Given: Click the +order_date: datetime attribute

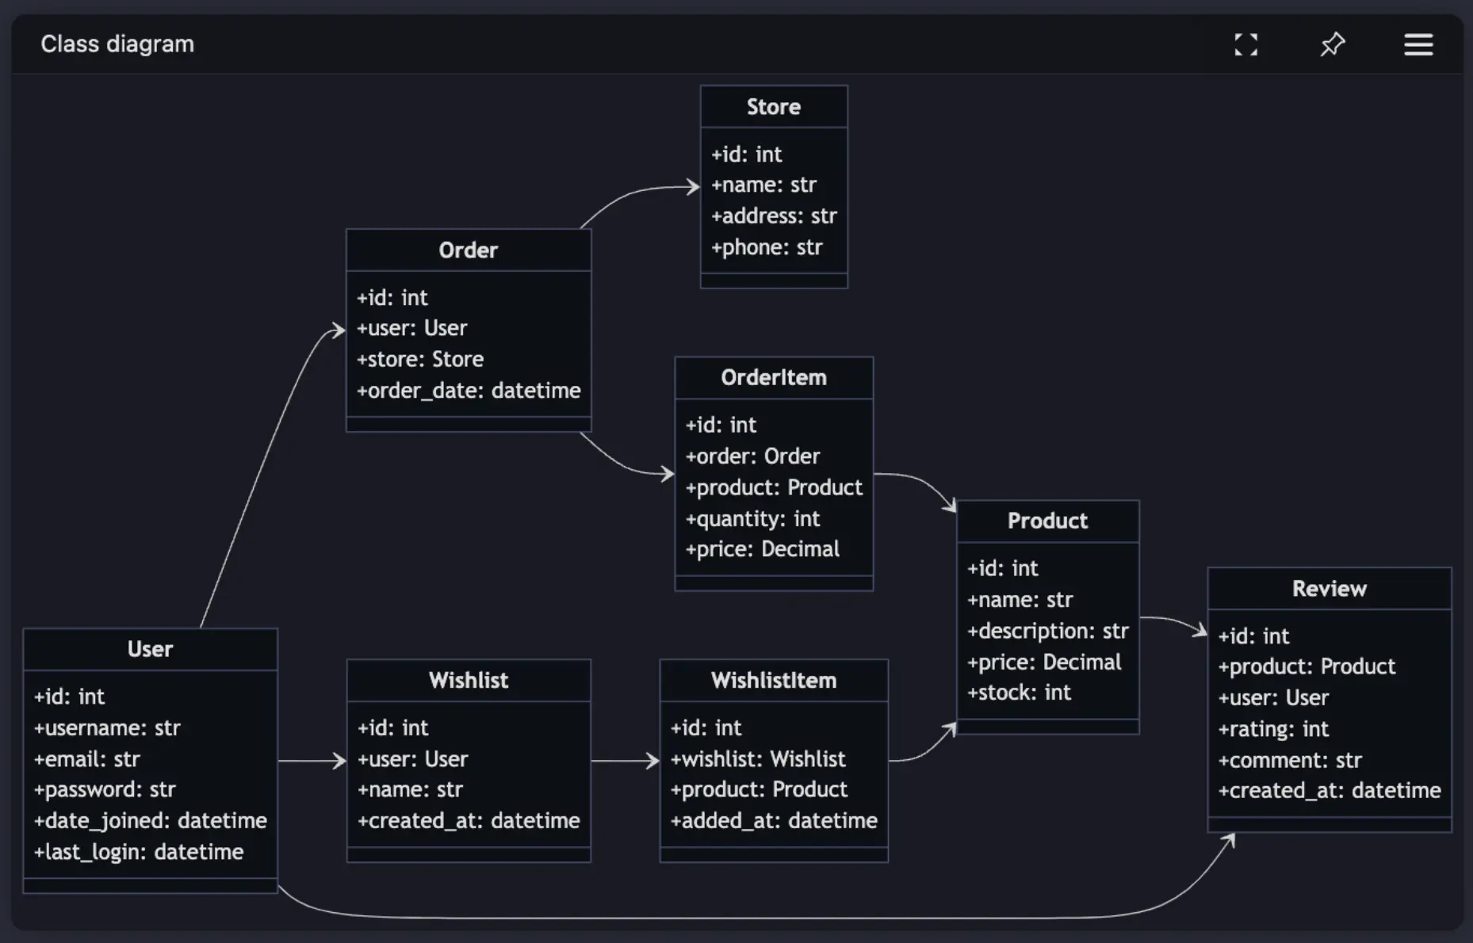Looking at the screenshot, I should click(x=469, y=391).
